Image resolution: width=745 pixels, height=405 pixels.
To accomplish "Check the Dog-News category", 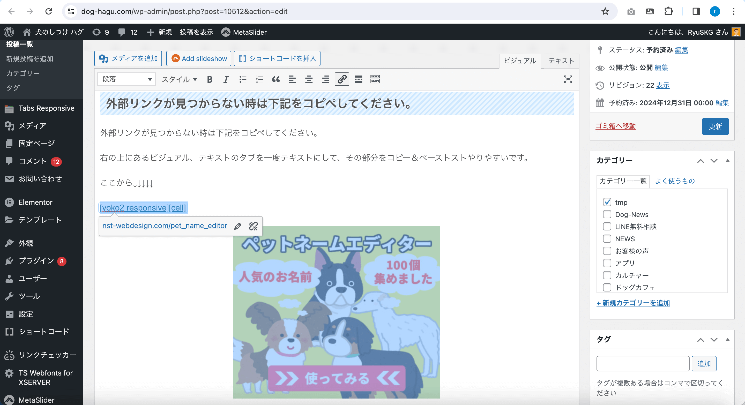I will [607, 214].
